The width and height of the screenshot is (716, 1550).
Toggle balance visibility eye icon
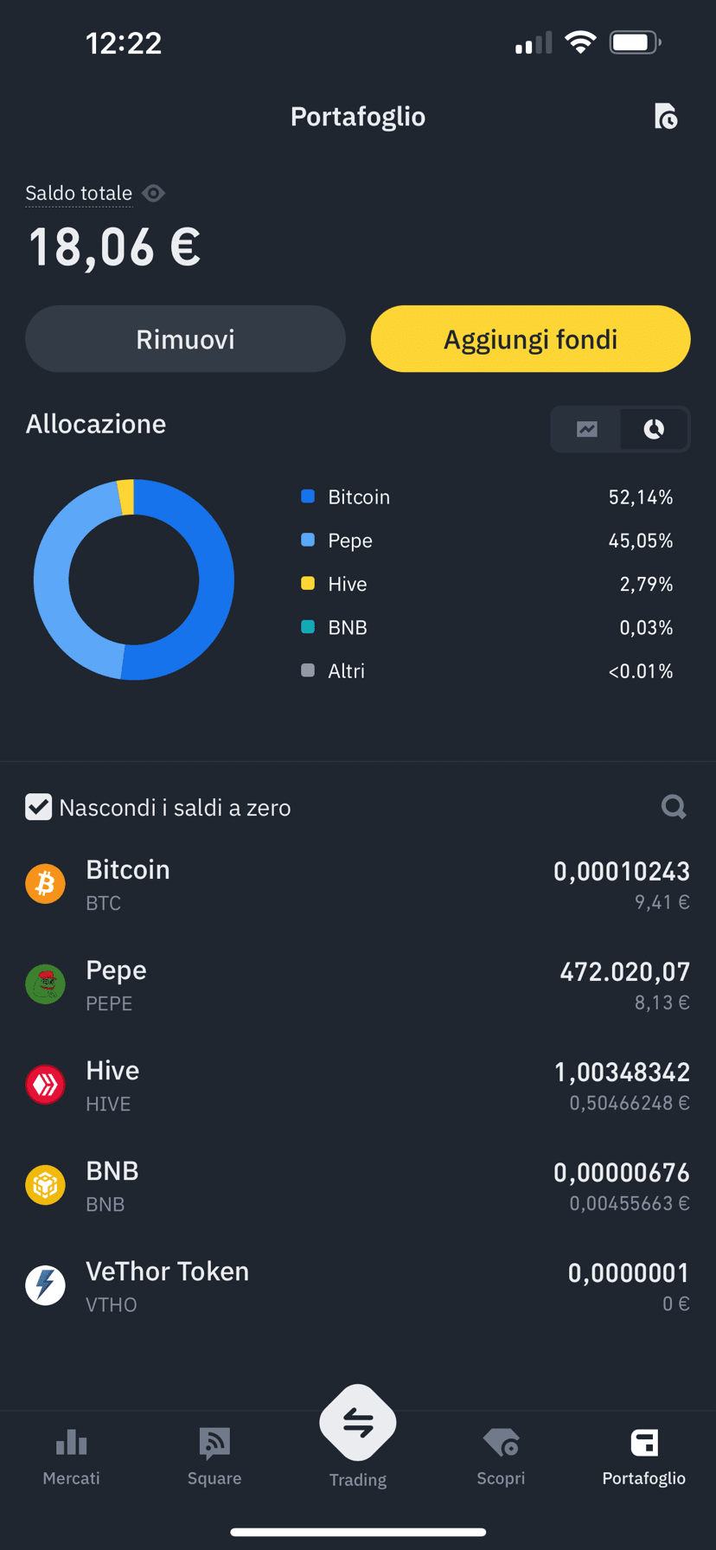(x=153, y=193)
